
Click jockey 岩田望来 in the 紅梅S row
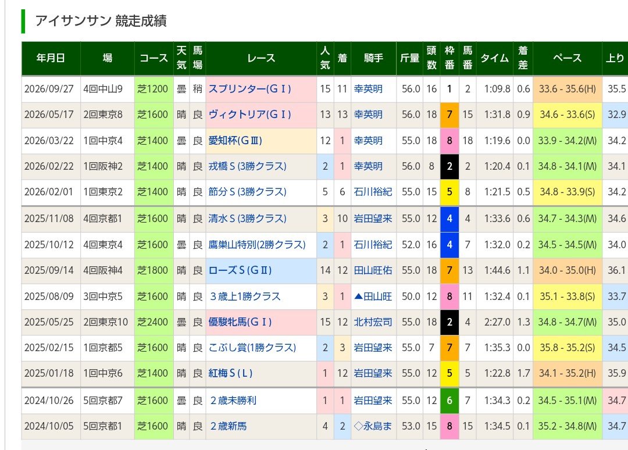click(373, 373)
